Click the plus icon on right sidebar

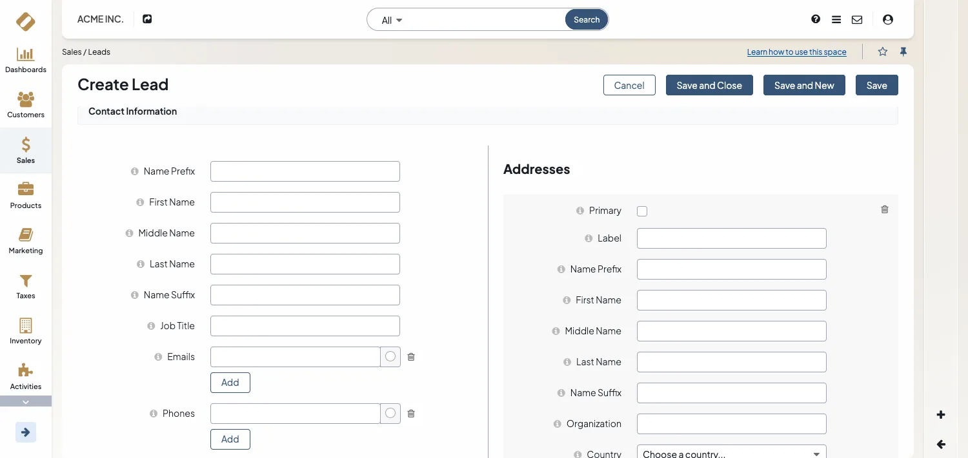coord(941,415)
